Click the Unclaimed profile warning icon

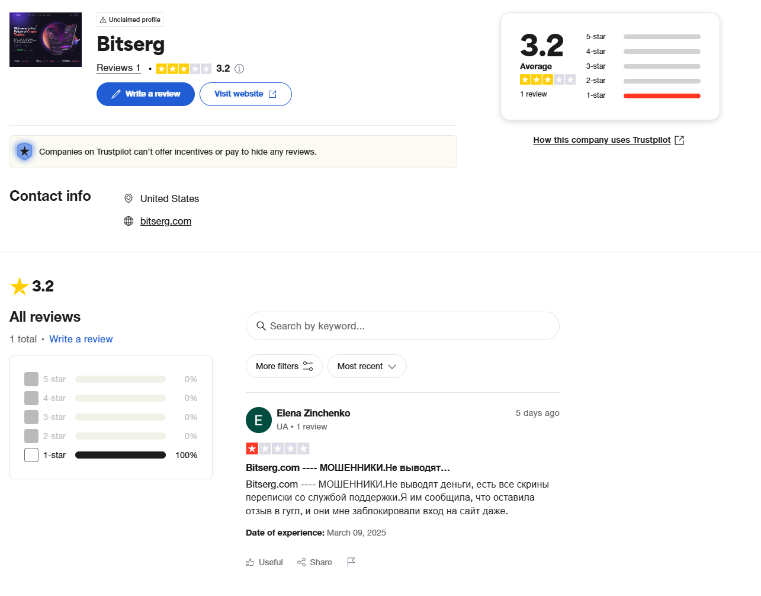tap(103, 20)
